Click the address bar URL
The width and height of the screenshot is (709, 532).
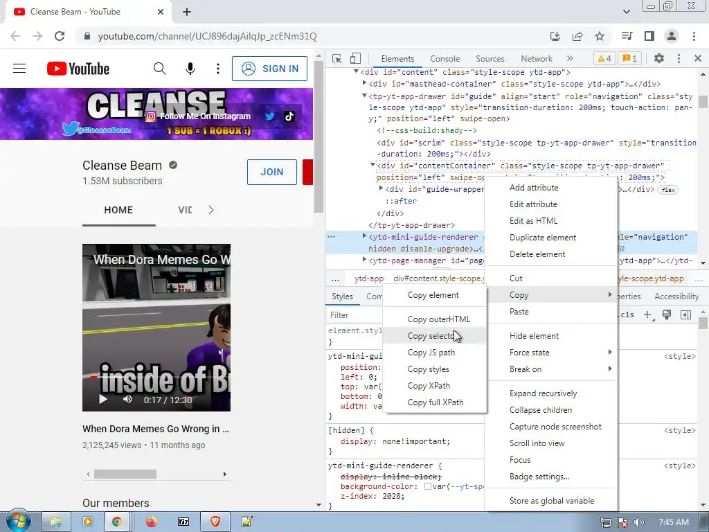pos(207,36)
